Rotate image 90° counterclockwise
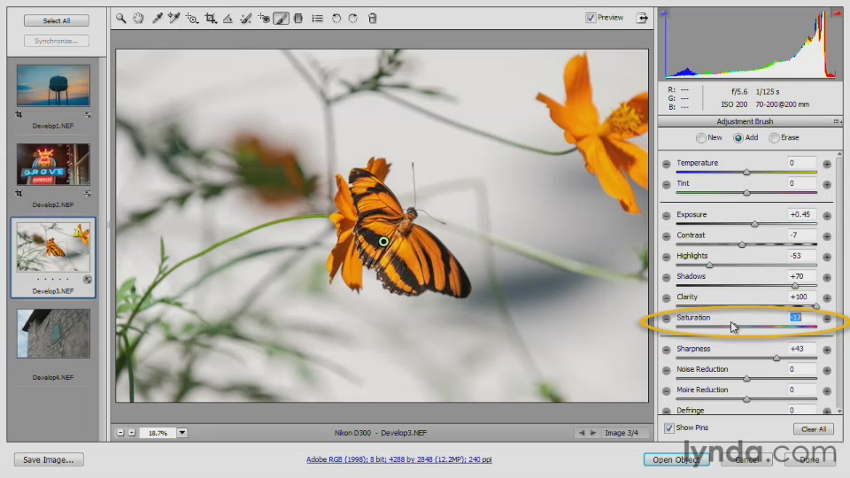This screenshot has width=850, height=478. click(336, 18)
